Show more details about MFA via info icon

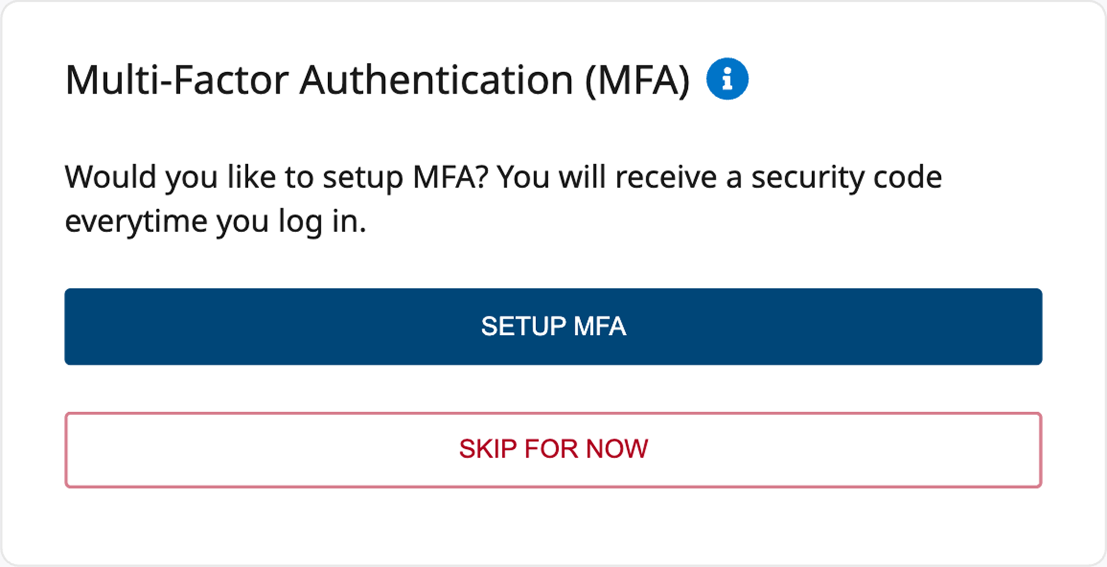[727, 79]
